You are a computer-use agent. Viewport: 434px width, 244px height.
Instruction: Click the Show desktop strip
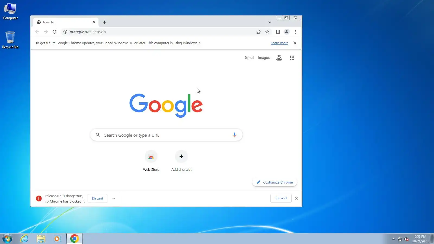432,239
